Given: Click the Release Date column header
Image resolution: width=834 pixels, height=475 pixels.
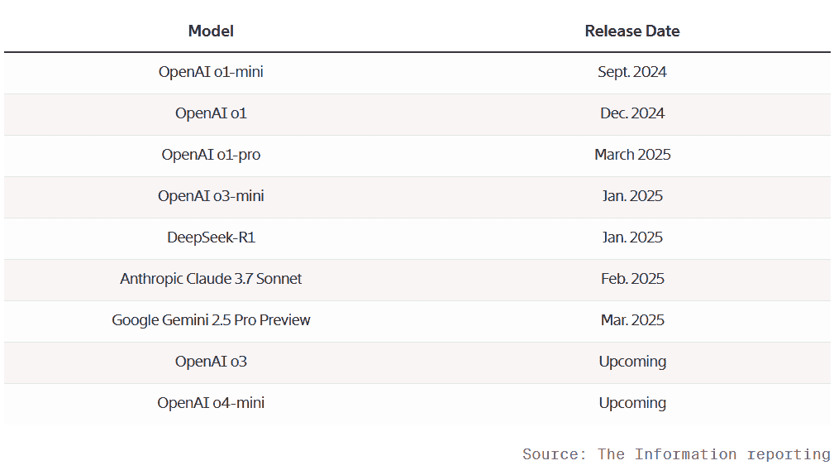Looking at the screenshot, I should pyautogui.click(x=632, y=31).
